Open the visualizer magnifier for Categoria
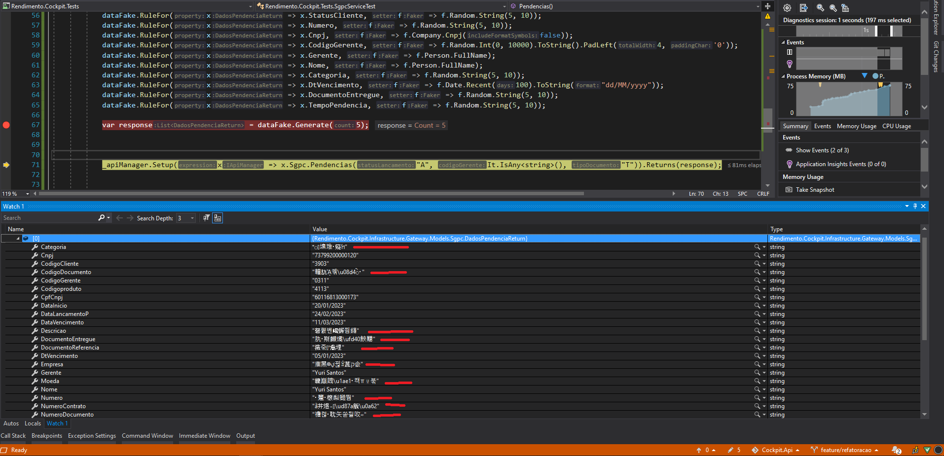Image resolution: width=944 pixels, height=456 pixels. pos(757,247)
